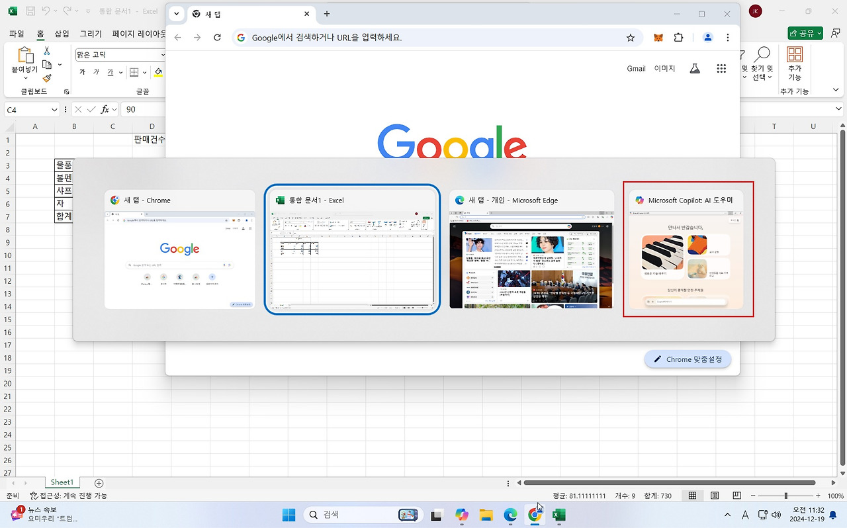
Task: Open Chrome's three-dot menu
Action: tap(728, 38)
